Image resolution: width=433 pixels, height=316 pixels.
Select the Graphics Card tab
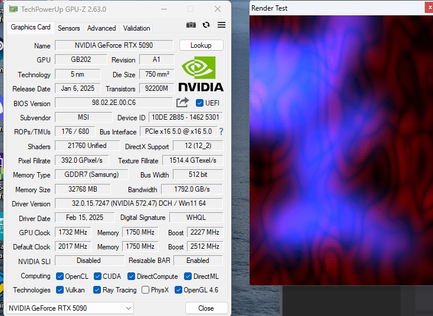pyautogui.click(x=31, y=27)
